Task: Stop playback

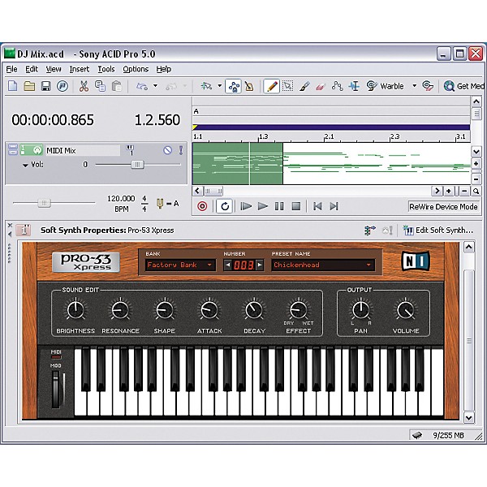Action: (x=296, y=206)
